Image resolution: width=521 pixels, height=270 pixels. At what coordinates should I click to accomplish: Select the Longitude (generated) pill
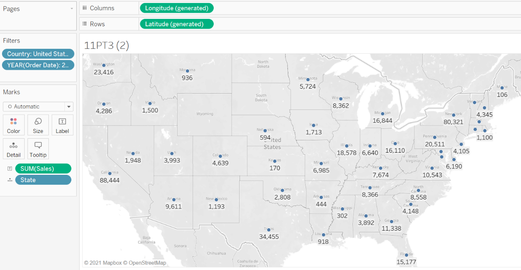click(x=176, y=8)
